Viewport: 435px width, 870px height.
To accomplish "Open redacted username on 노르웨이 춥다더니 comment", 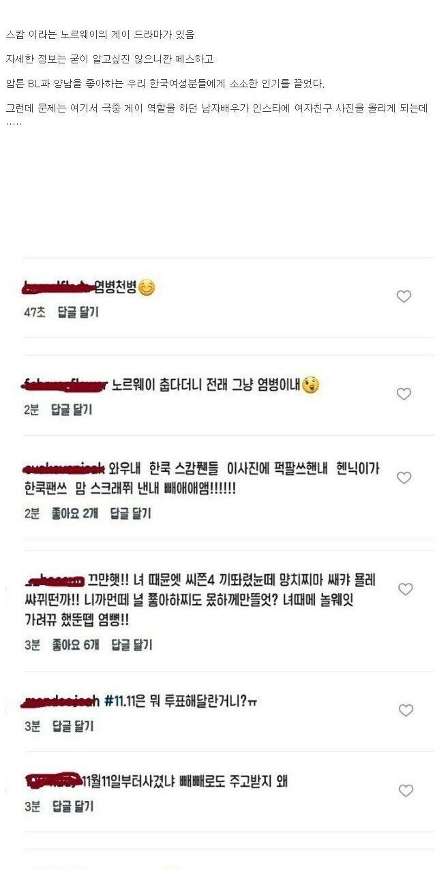I will tap(65, 385).
